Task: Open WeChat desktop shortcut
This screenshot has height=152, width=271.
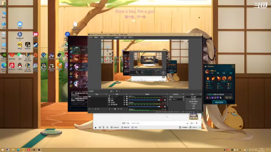Action: click(20, 56)
